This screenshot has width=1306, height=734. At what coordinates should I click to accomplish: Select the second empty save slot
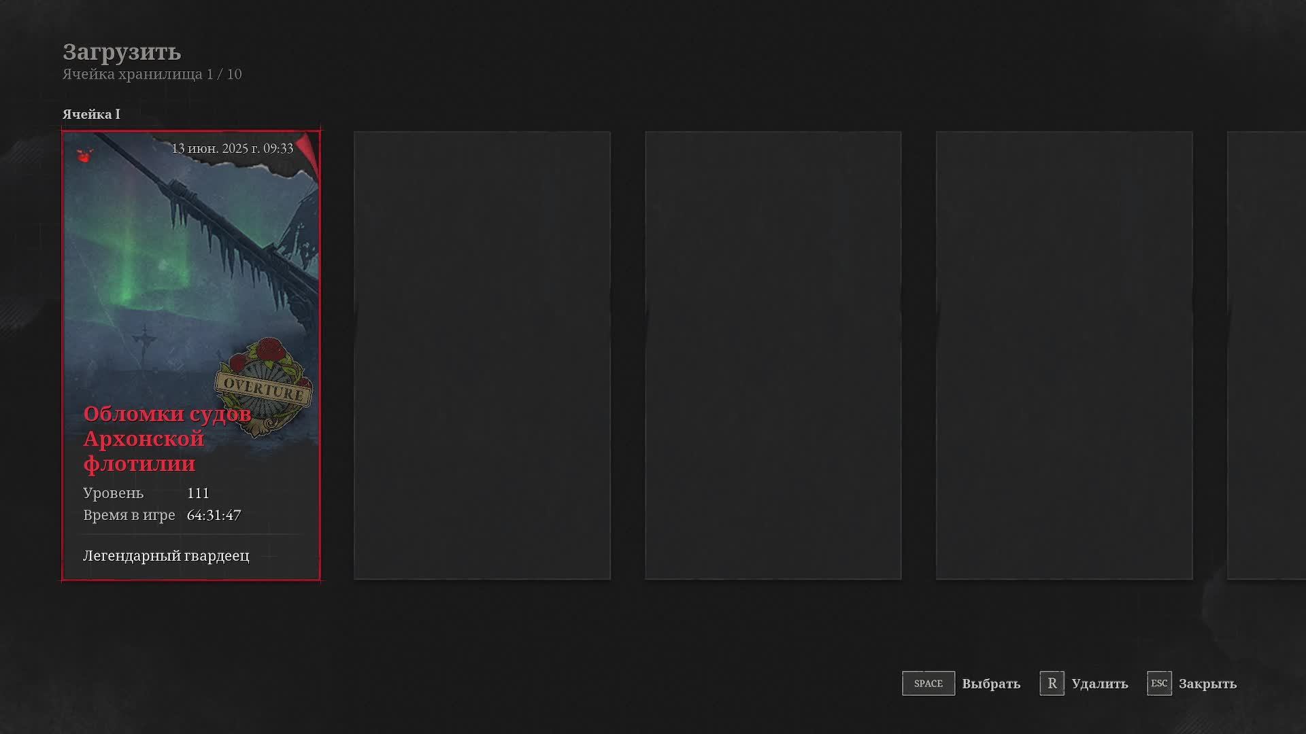coord(482,355)
